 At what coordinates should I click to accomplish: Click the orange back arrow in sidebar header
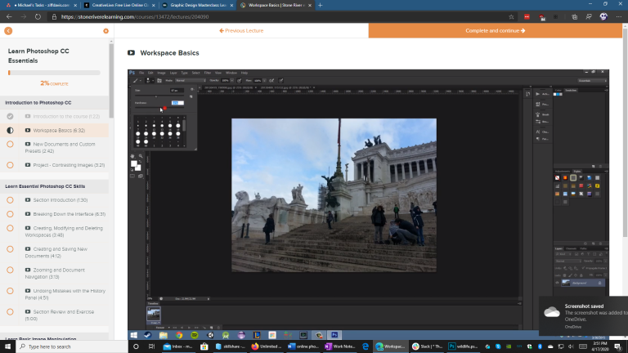[x=8, y=31]
